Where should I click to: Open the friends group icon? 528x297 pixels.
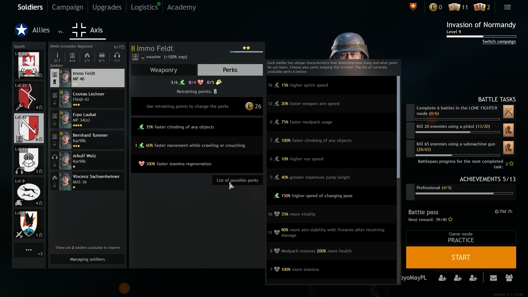tap(509, 278)
